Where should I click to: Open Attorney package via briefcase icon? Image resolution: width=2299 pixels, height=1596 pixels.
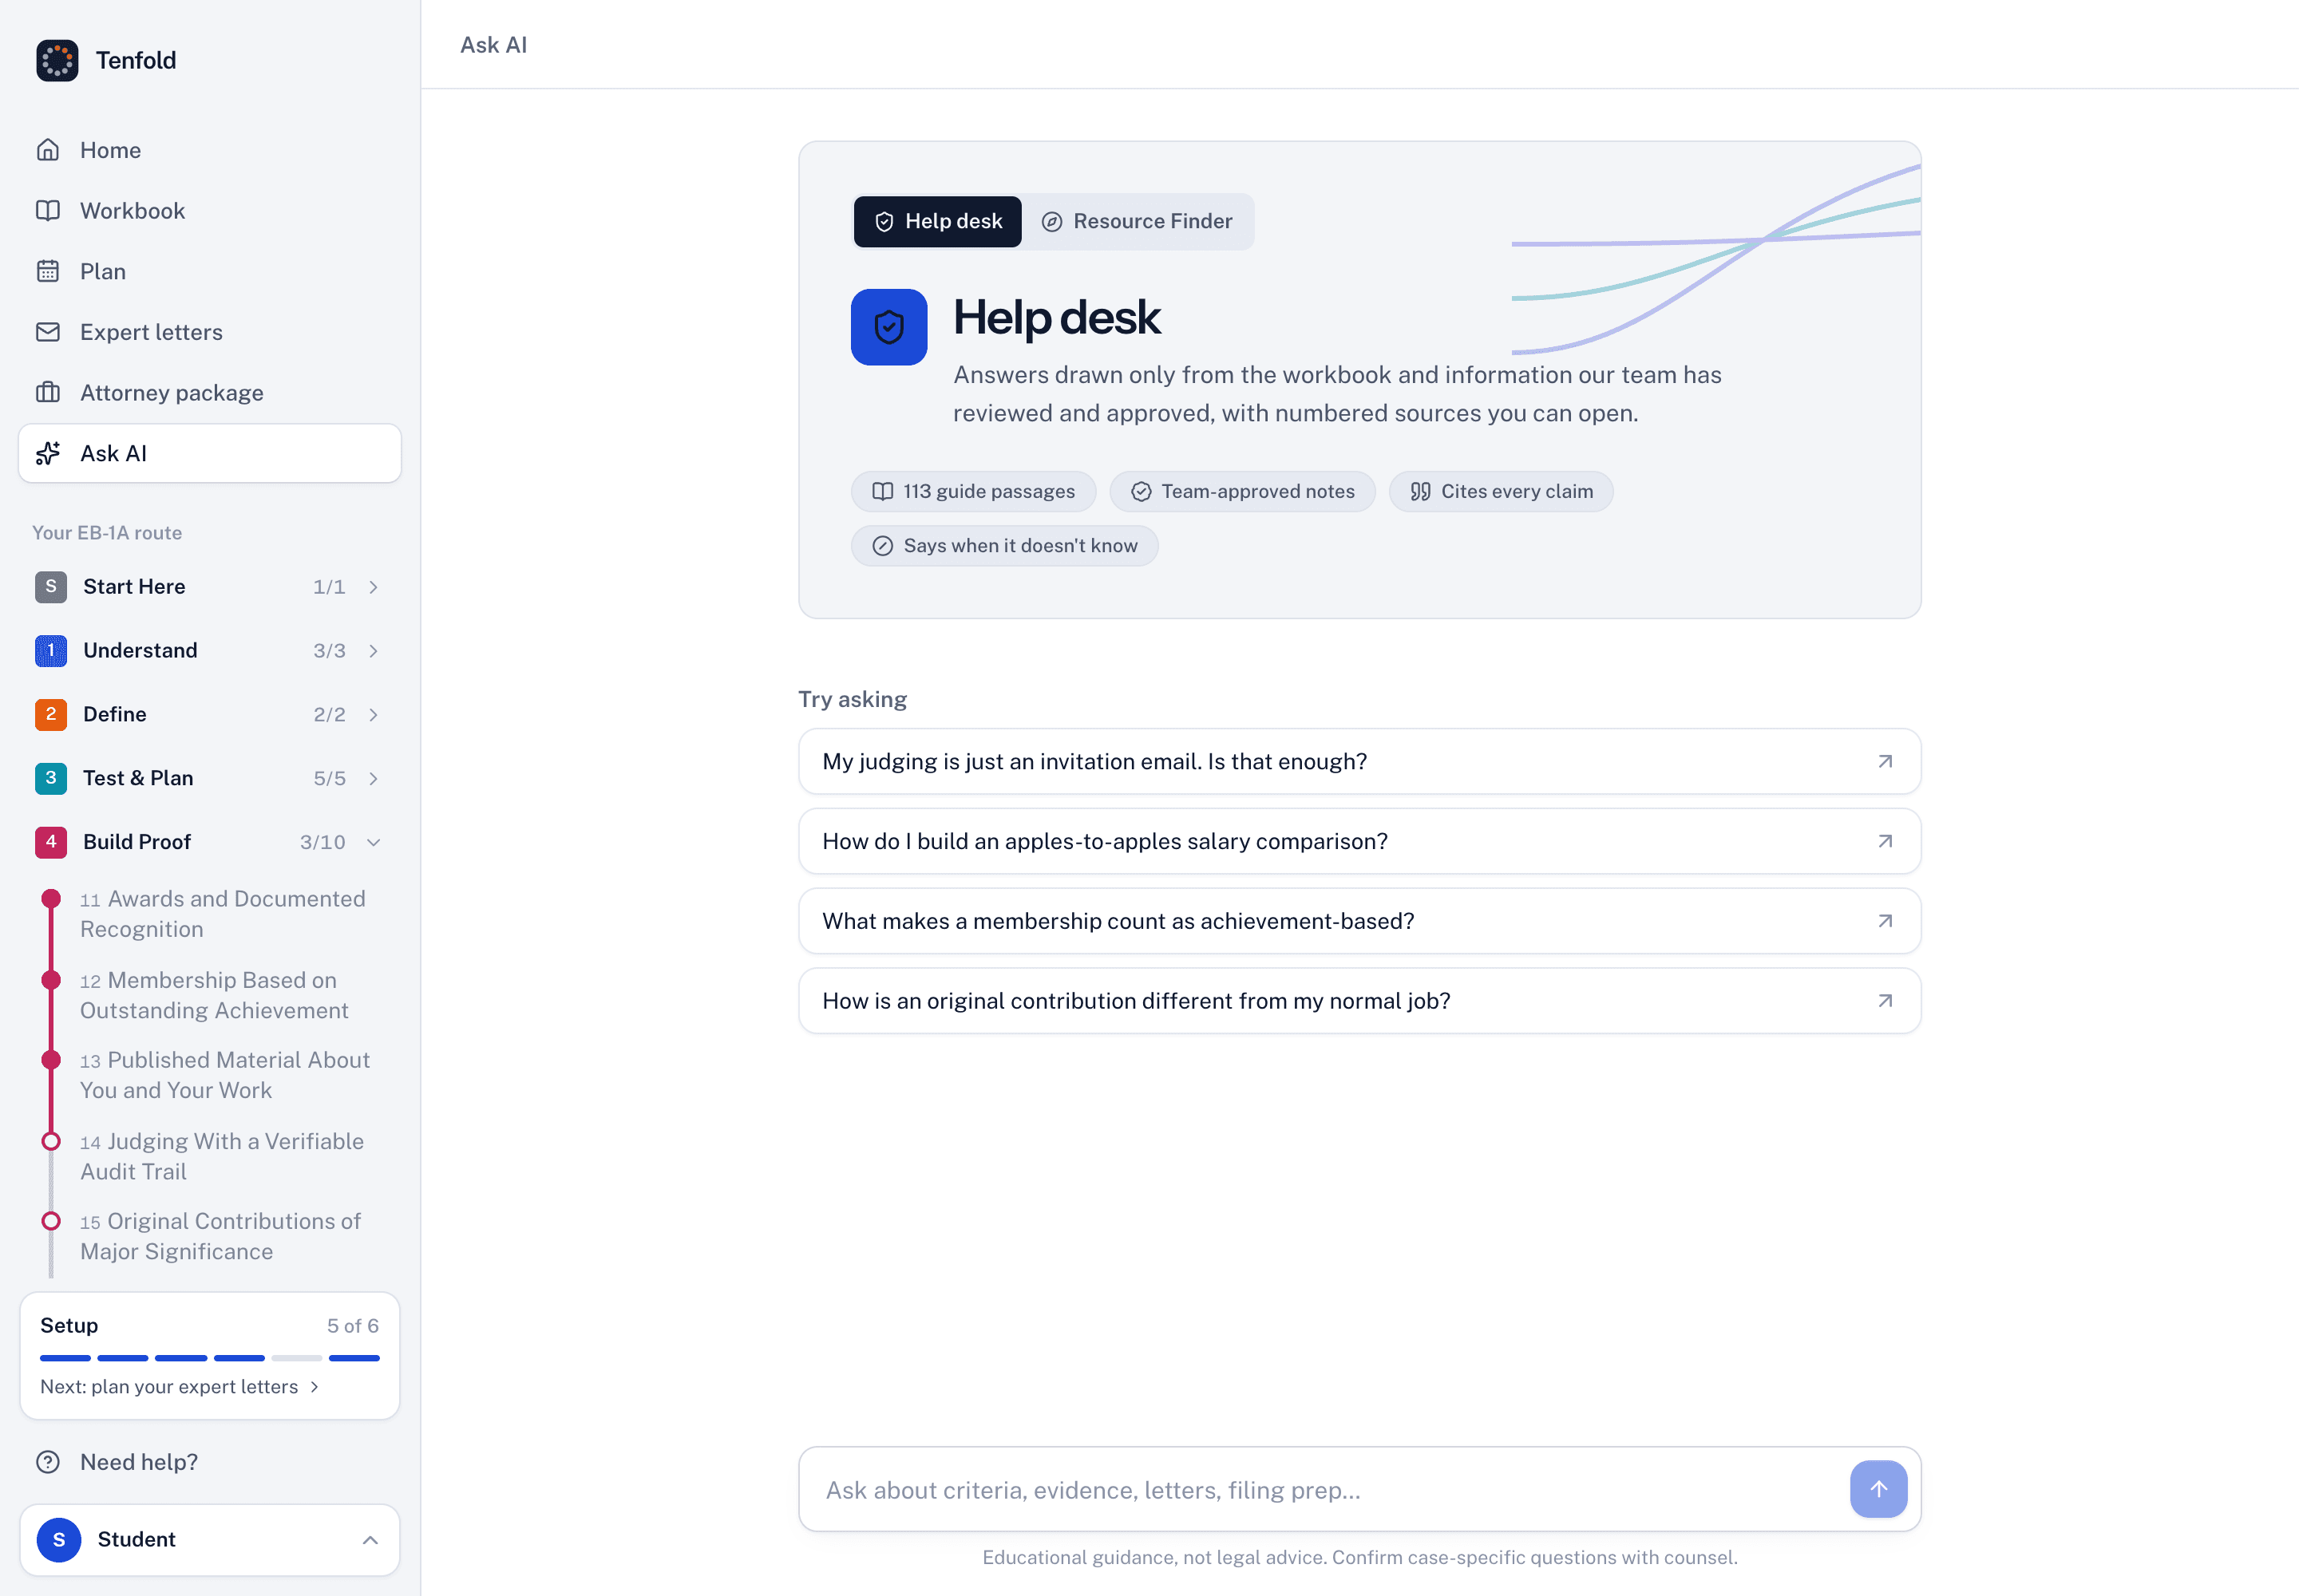click(48, 393)
